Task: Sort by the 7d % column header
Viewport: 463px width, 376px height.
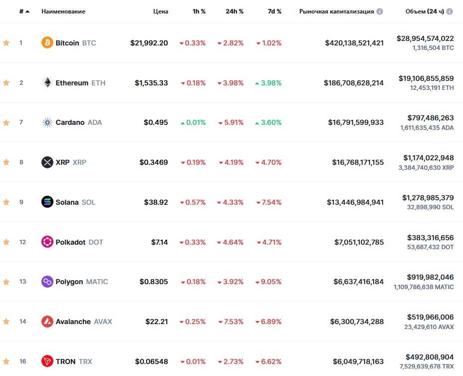Action: point(274,11)
